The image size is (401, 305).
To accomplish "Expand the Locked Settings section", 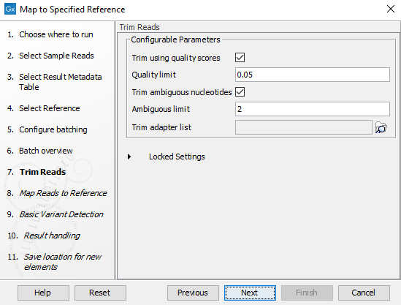I will [129, 157].
